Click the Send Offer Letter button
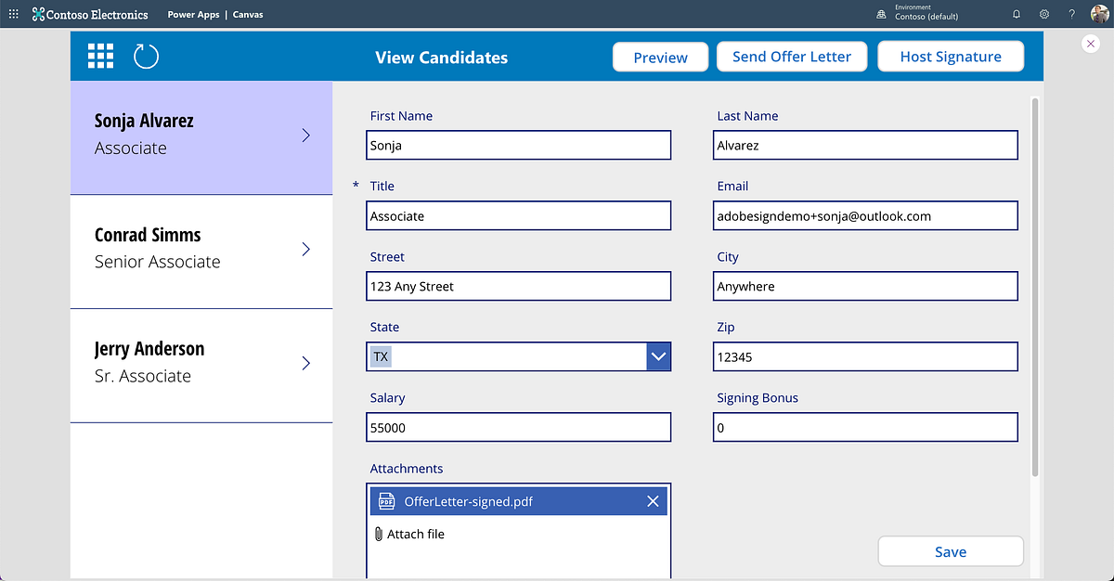1114x581 pixels. click(791, 56)
